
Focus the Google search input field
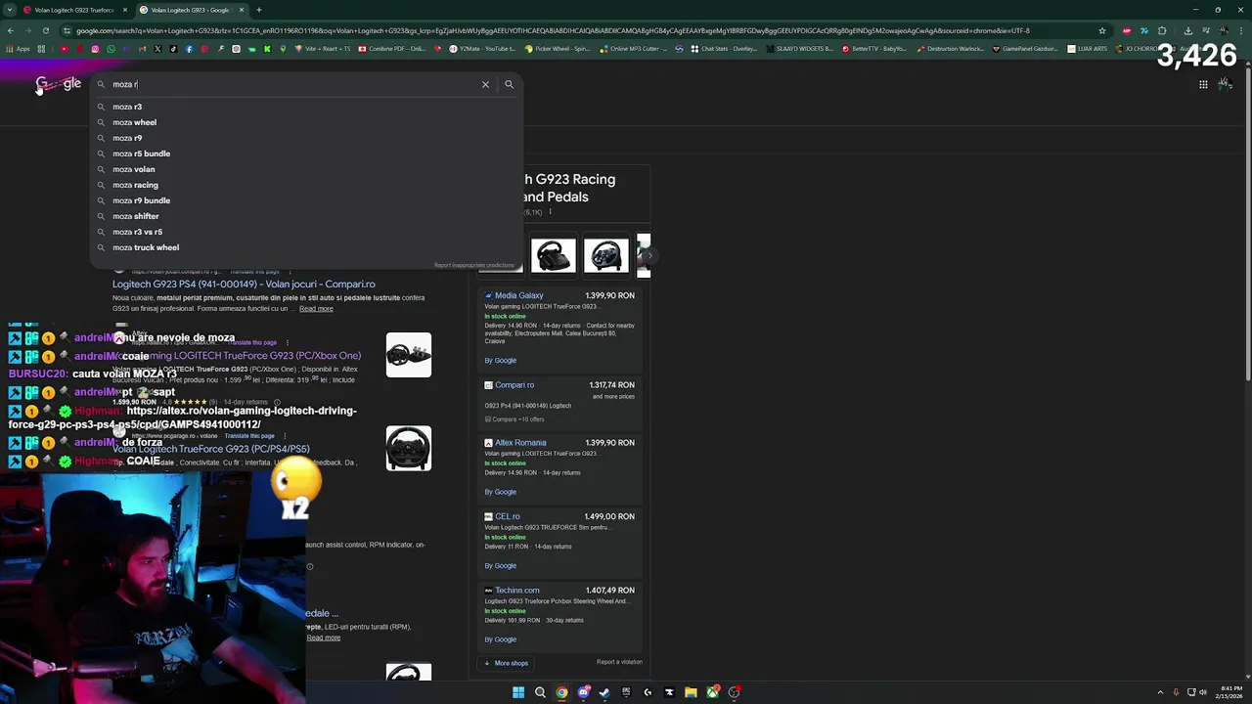[x=293, y=84]
